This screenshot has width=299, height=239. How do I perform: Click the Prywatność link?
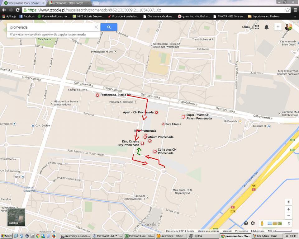[x=241, y=231]
